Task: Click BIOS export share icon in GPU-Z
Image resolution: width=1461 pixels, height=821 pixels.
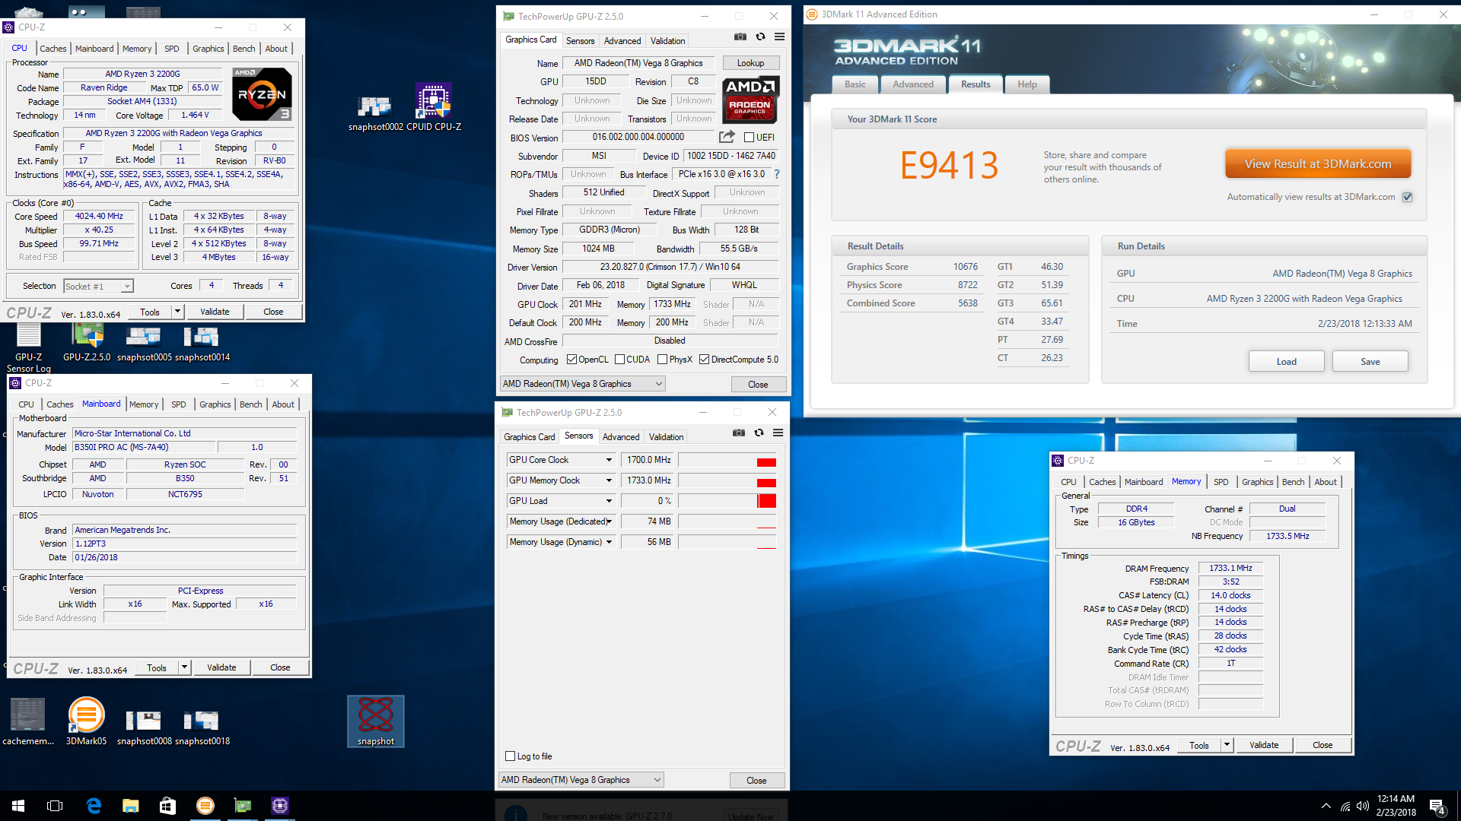Action: [x=727, y=137]
